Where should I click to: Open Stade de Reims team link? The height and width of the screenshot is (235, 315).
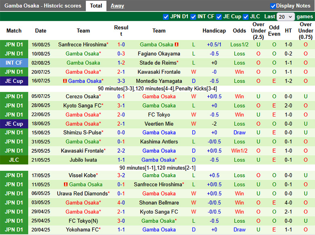coord(159,63)
